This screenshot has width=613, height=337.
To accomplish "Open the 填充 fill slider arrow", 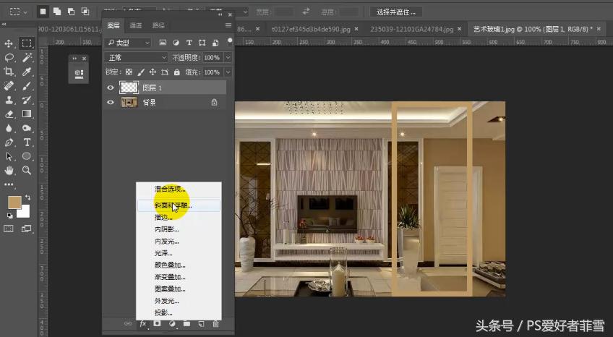I will (x=228, y=72).
